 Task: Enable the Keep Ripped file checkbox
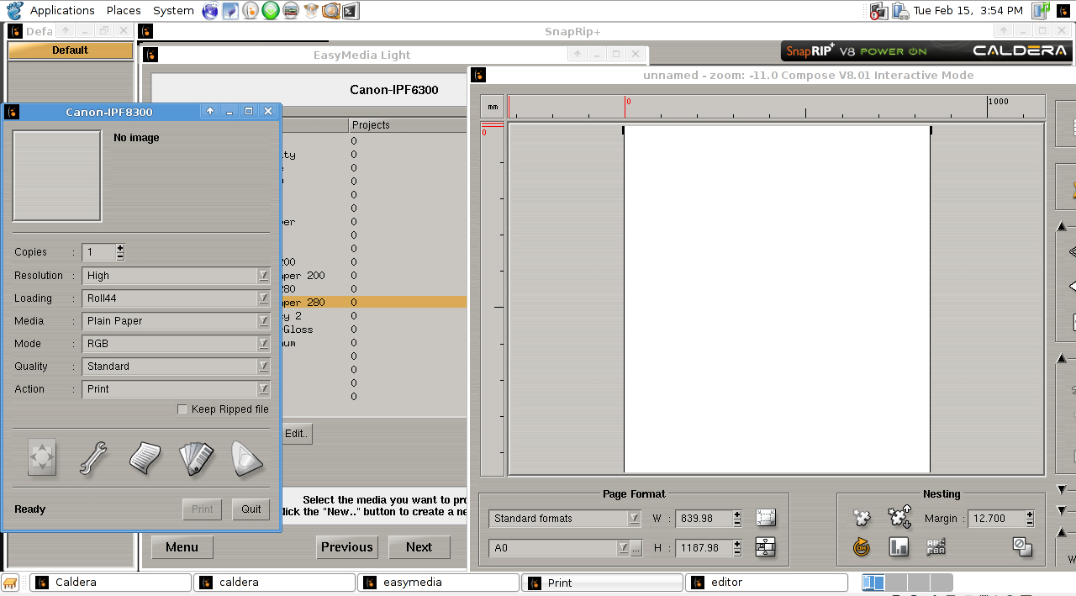point(182,409)
